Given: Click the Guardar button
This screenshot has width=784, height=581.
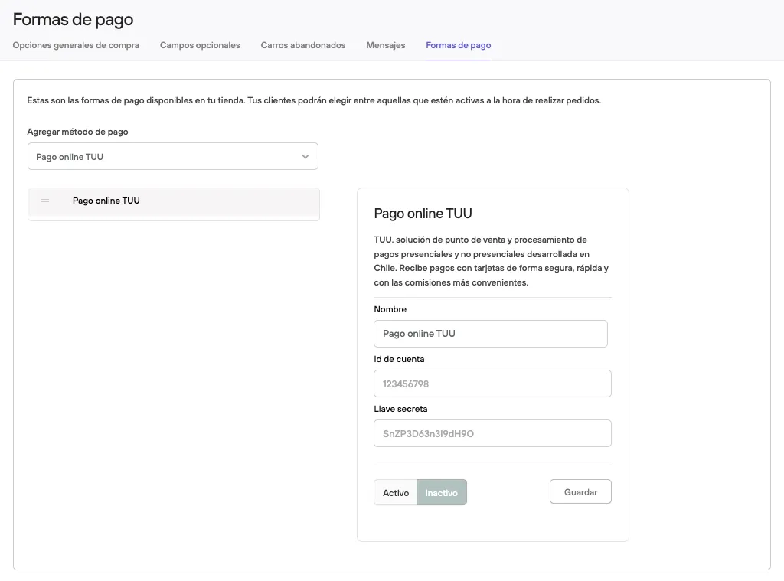Looking at the screenshot, I should [x=580, y=491].
